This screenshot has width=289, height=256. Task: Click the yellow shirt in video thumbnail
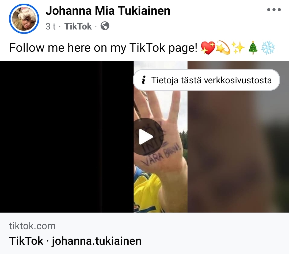(x=146, y=192)
